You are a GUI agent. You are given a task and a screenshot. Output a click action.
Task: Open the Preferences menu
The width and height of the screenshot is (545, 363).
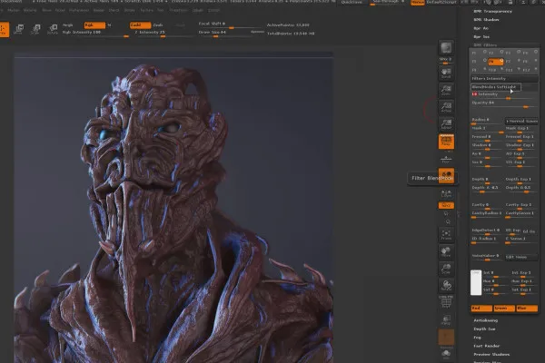[x=79, y=10]
